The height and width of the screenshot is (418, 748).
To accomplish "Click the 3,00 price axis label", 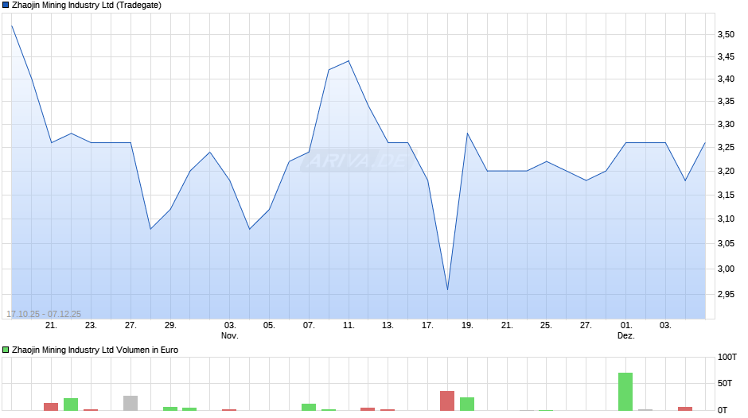I will point(726,269).
